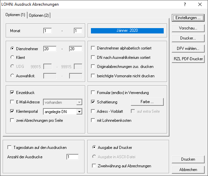Image resolution: width=208 pixels, height=176 pixels.
Task: Open the Vorschau print preview
Action: (188, 28)
